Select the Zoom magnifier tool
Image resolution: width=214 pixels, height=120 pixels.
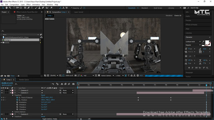coord(10,8)
